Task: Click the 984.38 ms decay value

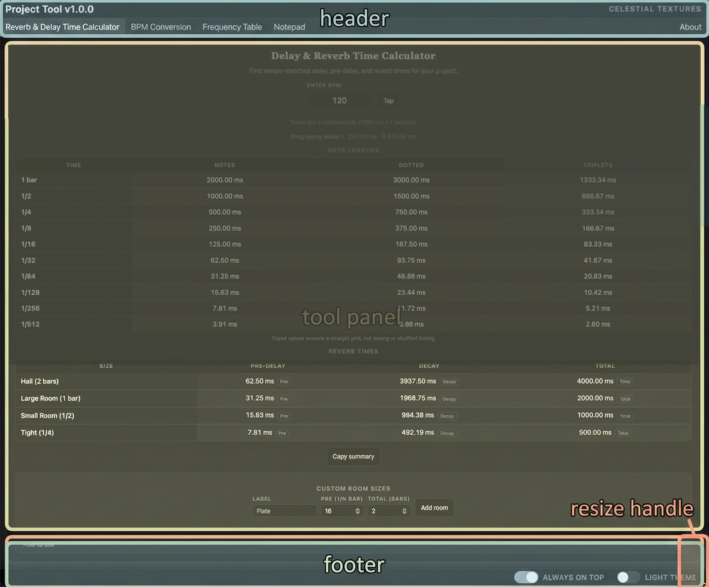Action: pos(418,415)
